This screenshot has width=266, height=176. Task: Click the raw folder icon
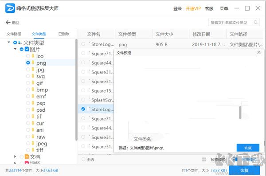point(33,137)
